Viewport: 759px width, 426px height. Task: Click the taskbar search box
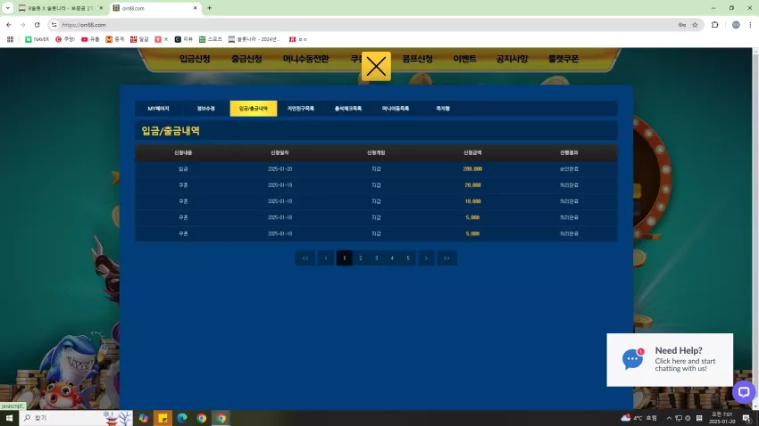pyautogui.click(x=76, y=418)
